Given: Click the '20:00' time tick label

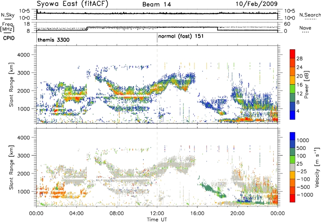Looking at the screenshot, I should coord(238,214).
